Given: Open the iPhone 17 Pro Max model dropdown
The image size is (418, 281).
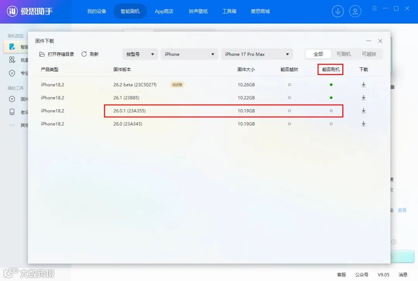Looking at the screenshot, I should point(257,54).
